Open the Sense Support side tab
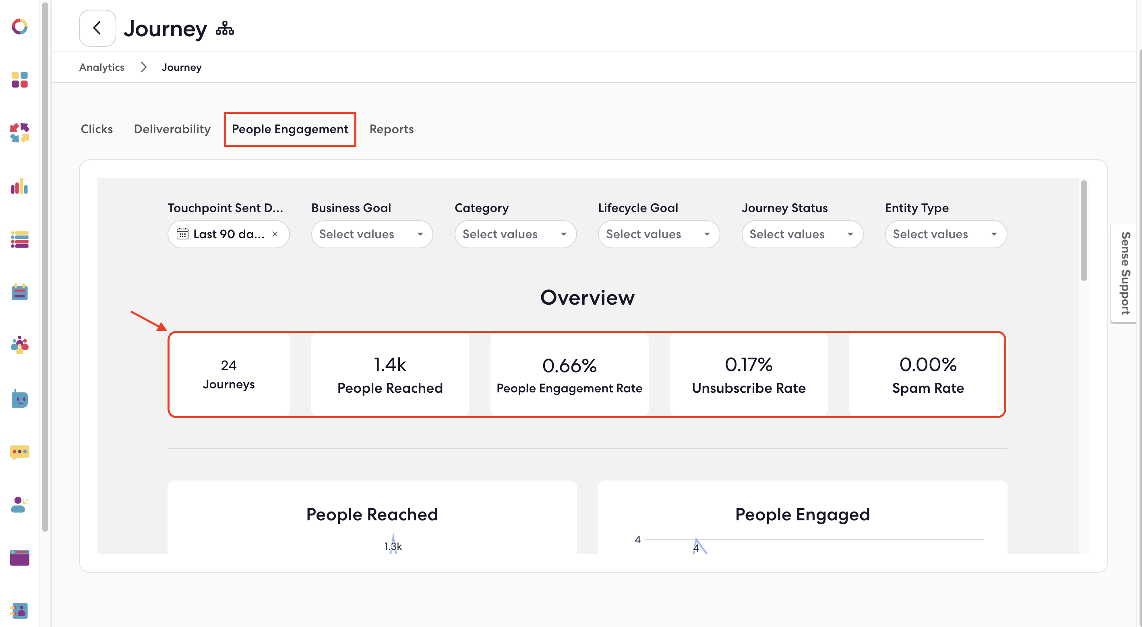 [1124, 273]
